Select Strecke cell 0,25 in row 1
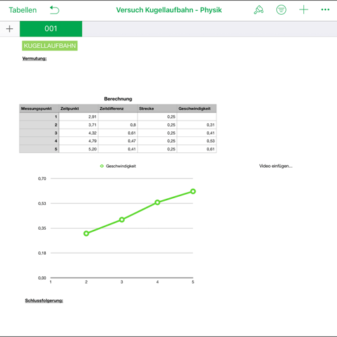This screenshot has height=337, width=337. tap(157, 117)
